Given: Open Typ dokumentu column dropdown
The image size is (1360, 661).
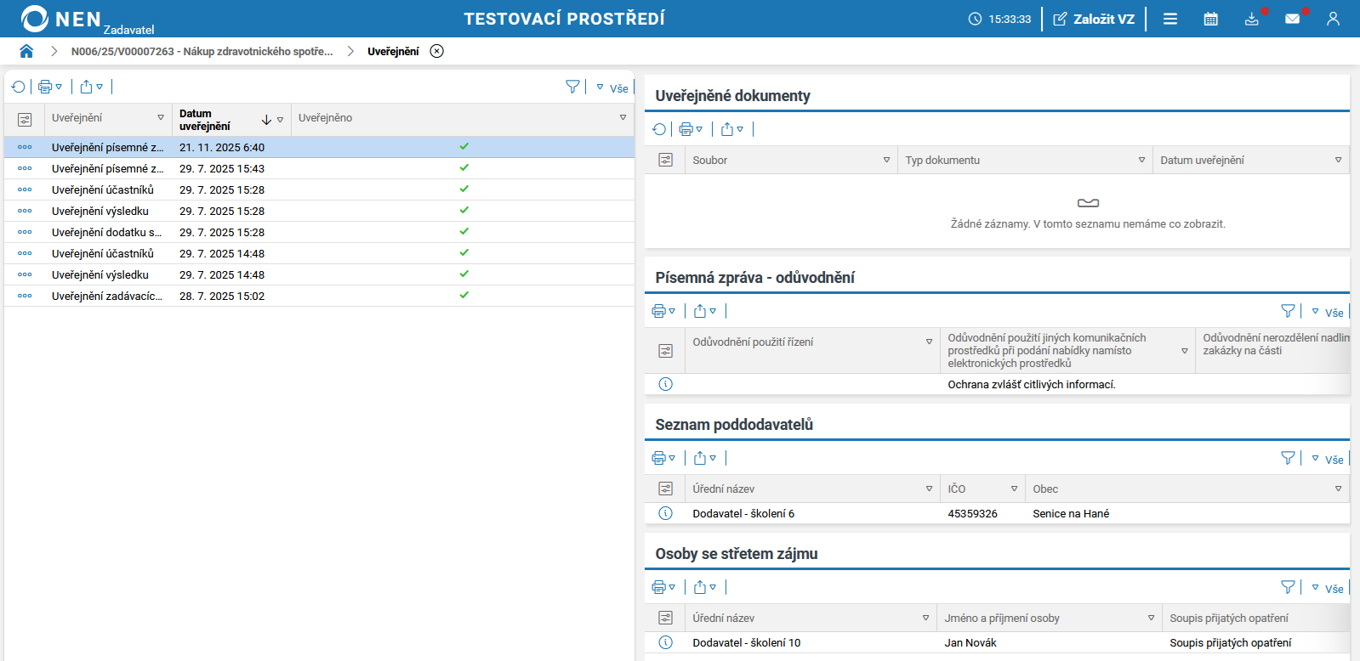Looking at the screenshot, I should click(x=1141, y=160).
